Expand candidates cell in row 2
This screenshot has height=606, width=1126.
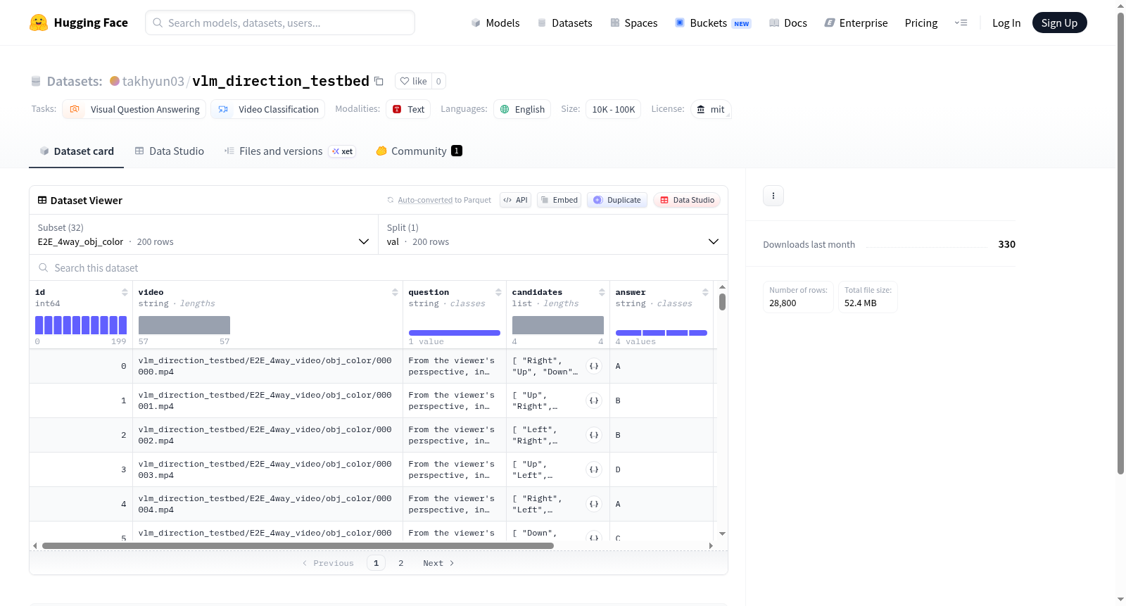pos(594,435)
